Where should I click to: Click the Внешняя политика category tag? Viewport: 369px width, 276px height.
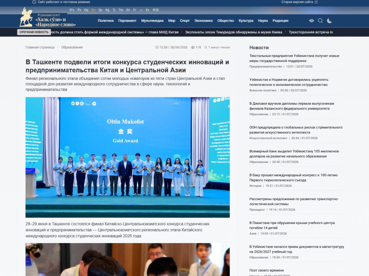click(x=263, y=90)
